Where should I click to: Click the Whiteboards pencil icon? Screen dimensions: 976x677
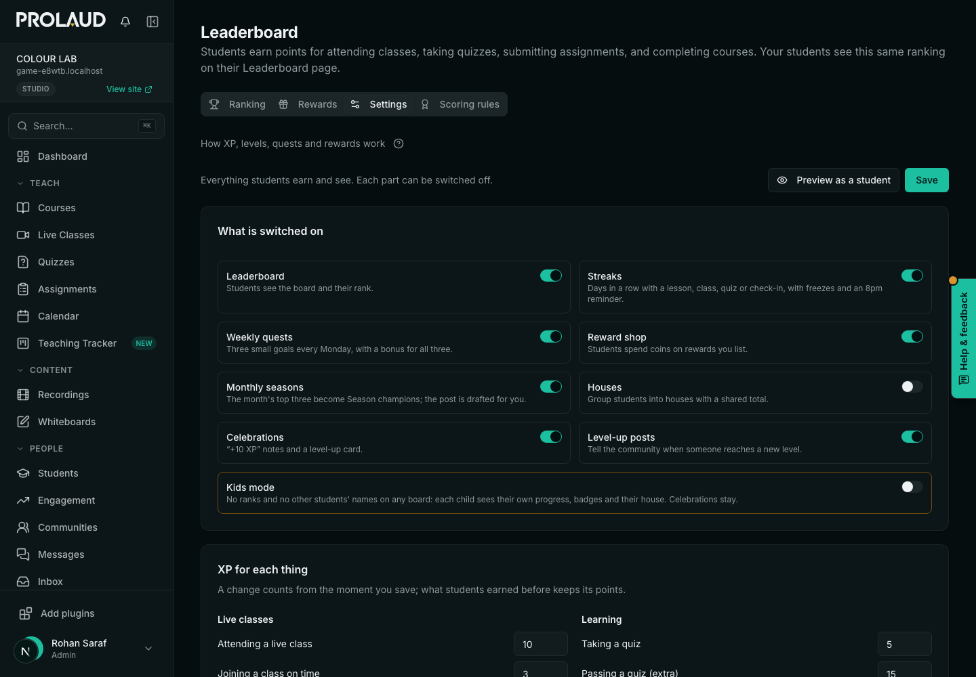click(x=23, y=422)
